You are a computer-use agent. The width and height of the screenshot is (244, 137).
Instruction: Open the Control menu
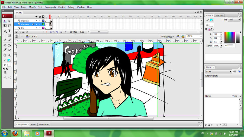[62, 7]
